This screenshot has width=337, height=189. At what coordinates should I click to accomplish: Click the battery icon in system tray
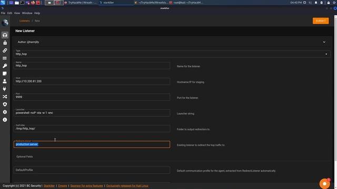point(322,3)
